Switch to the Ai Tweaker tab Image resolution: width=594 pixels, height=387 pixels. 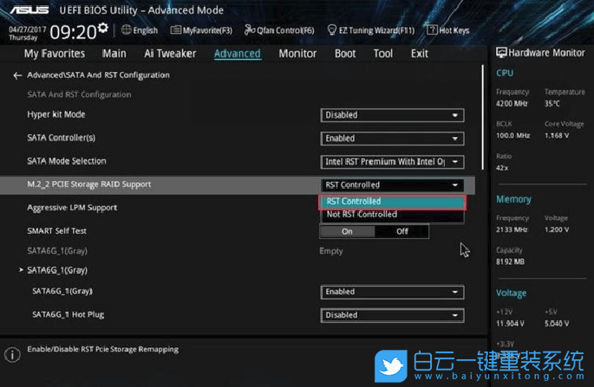click(170, 54)
